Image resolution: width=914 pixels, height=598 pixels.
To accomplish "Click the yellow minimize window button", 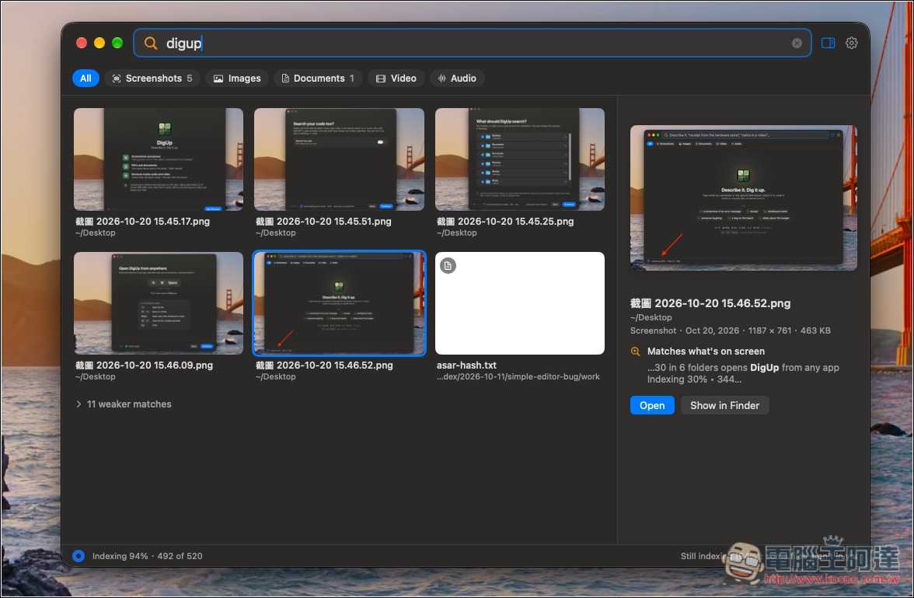I will click(99, 44).
